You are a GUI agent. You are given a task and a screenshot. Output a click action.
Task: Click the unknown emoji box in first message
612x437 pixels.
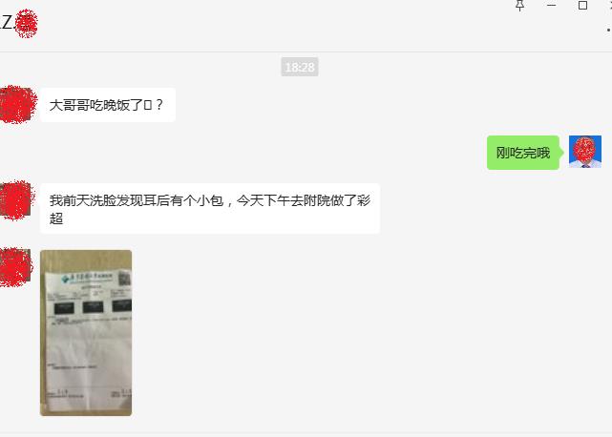point(148,105)
